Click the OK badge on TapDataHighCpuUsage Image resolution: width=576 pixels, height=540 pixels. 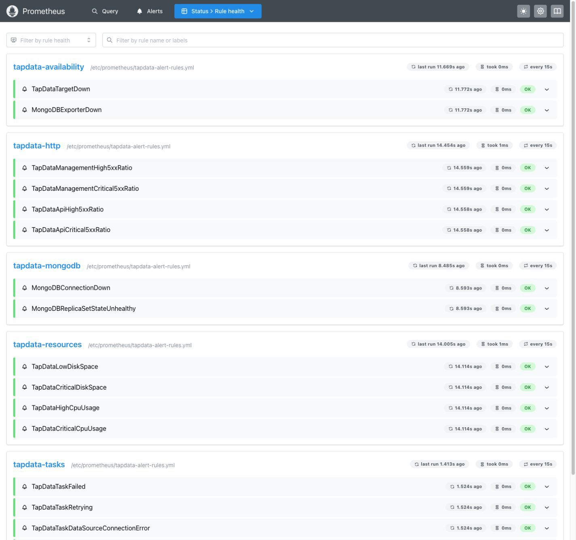tap(527, 408)
